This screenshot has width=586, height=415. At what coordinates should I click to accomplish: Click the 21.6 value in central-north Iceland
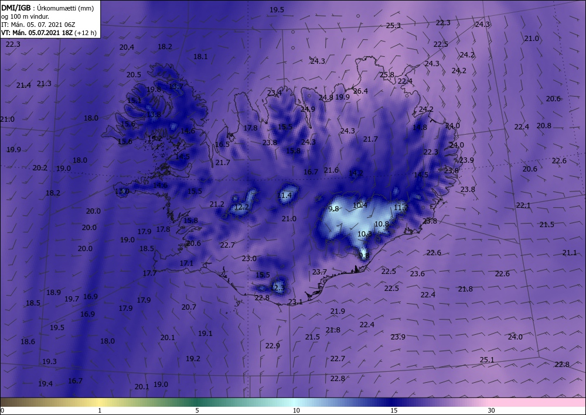(x=331, y=170)
